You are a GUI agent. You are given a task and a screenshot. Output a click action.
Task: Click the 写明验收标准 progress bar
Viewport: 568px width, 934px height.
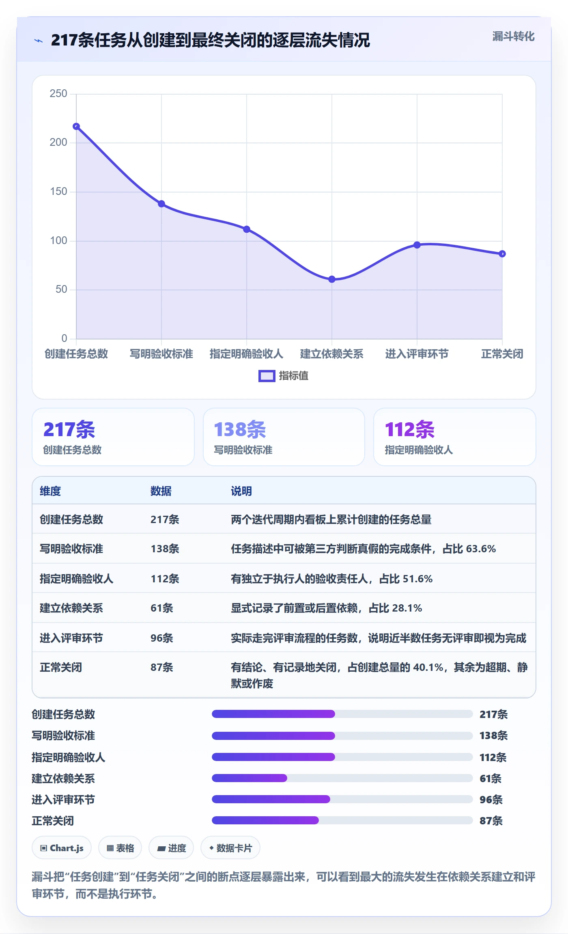(x=342, y=735)
